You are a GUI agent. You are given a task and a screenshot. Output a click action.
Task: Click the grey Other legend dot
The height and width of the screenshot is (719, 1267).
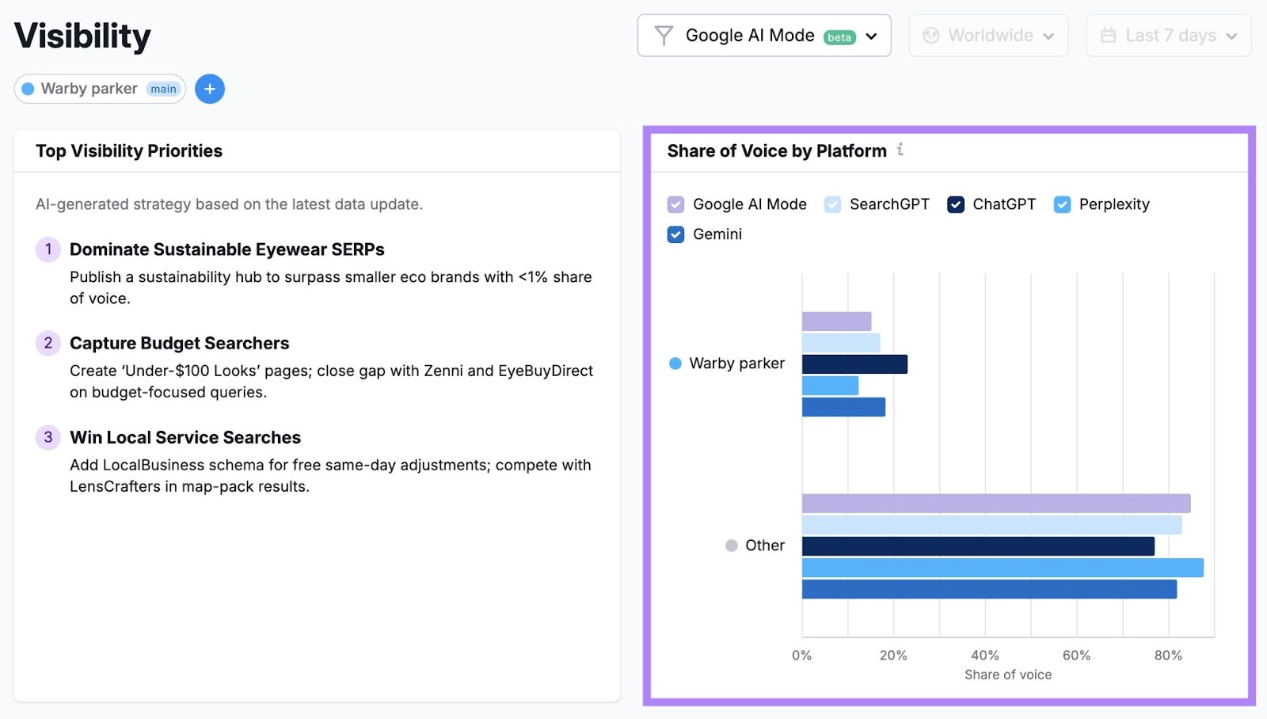pos(732,546)
